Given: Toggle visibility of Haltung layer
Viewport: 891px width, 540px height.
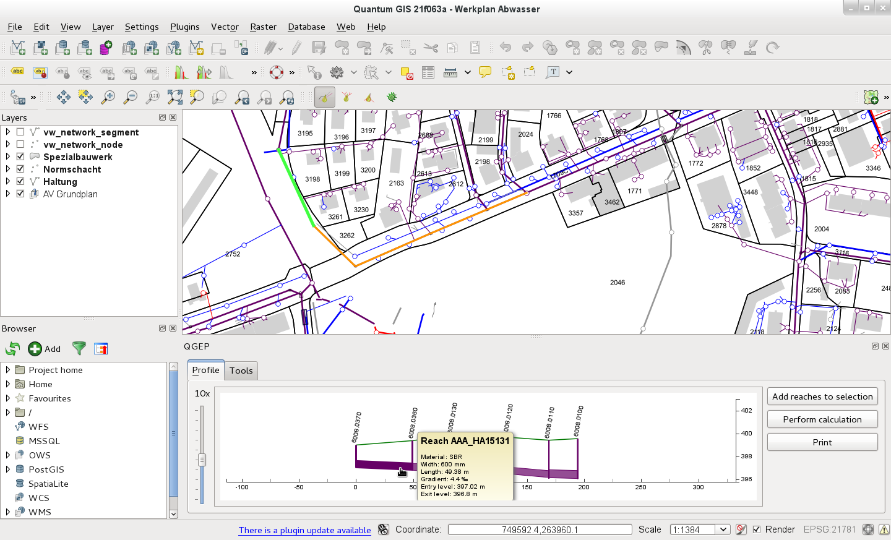Looking at the screenshot, I should [20, 181].
